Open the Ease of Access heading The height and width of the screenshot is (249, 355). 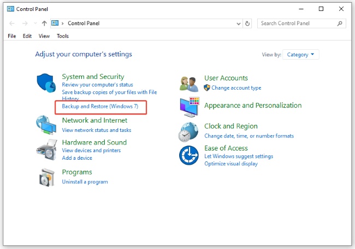(x=226, y=148)
